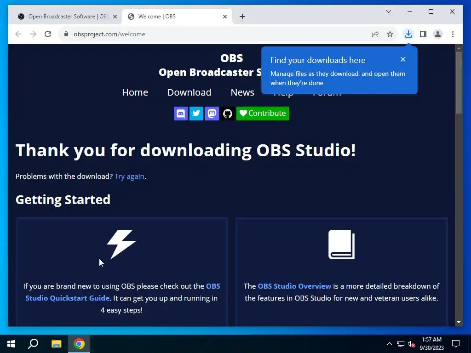Open a new browser tab
471x353 pixels.
242,17
